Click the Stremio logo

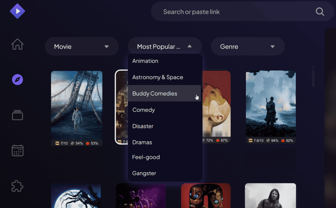[x=18, y=11]
